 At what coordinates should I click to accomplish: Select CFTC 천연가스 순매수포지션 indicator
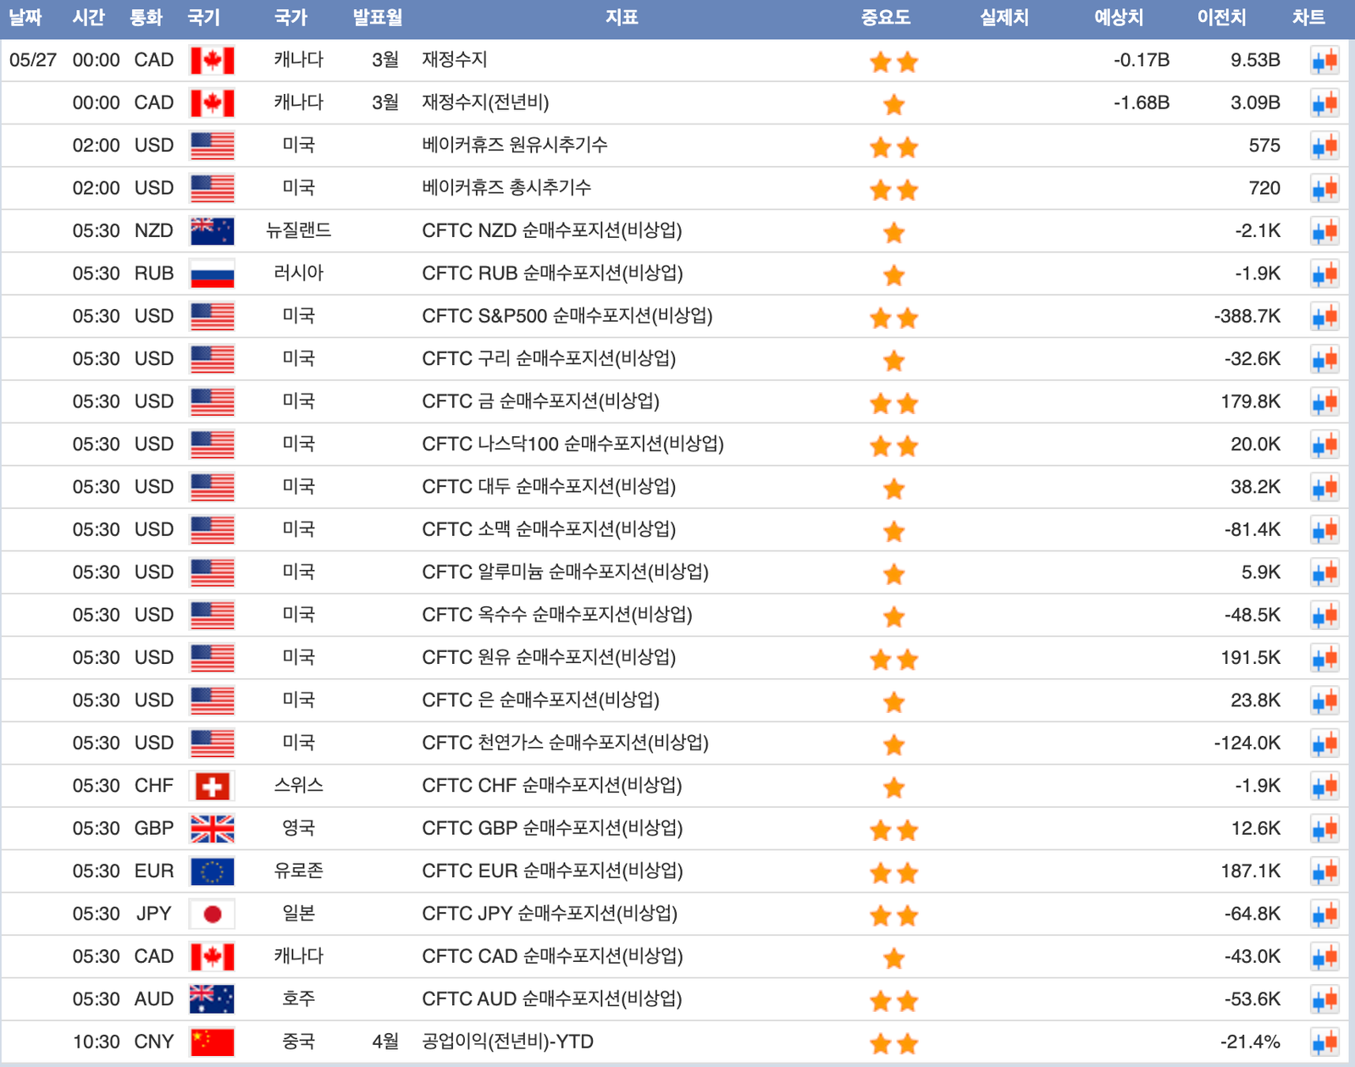[565, 743]
